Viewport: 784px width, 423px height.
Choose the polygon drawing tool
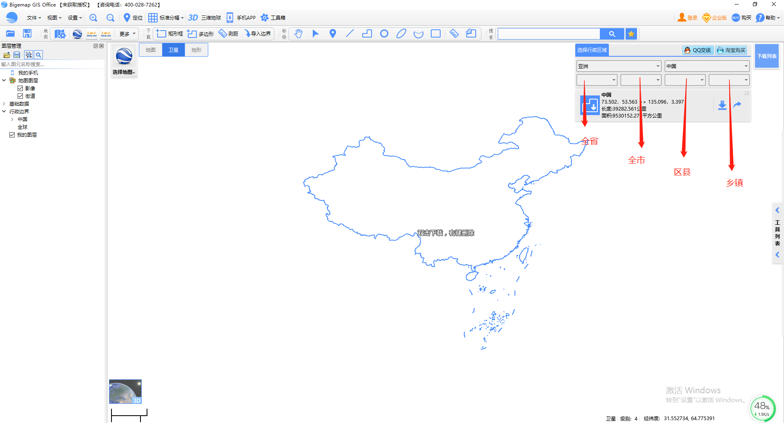[x=367, y=33]
